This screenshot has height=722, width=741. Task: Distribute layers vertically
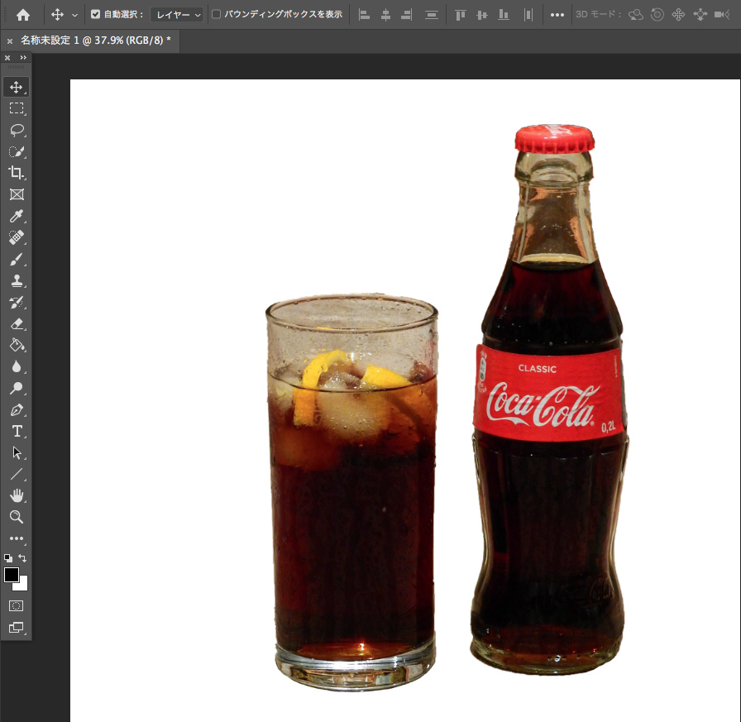(x=432, y=15)
